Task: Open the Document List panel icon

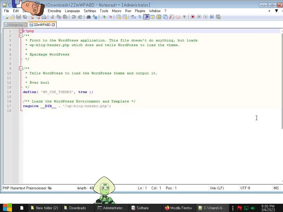Action: tap(165, 17)
